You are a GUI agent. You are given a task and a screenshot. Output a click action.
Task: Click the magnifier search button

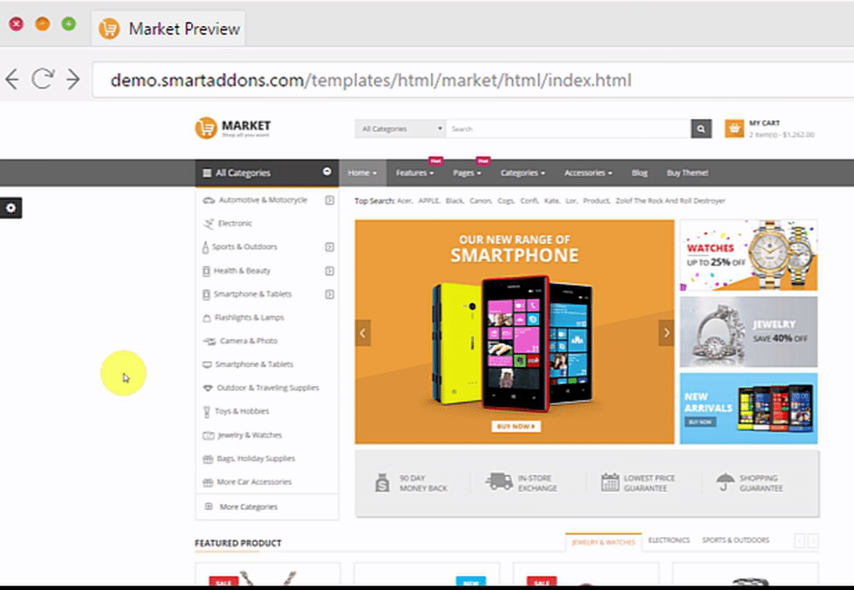(x=701, y=129)
